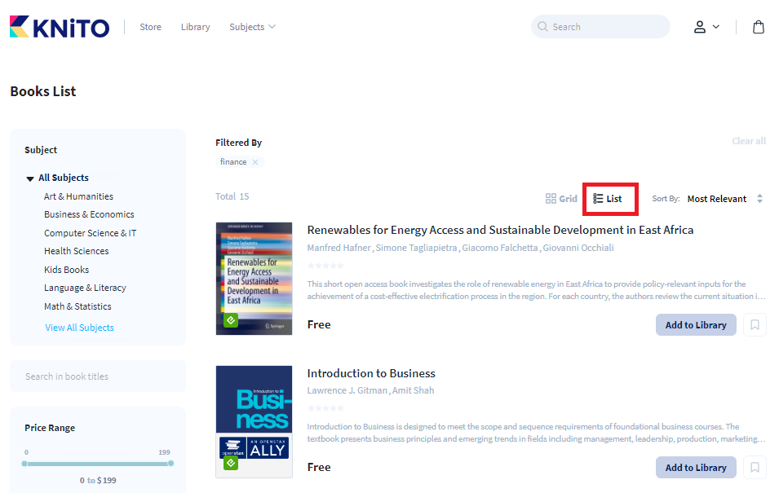Open the shopping bag icon
Screen dimensions: 779x493
pyautogui.click(x=758, y=27)
